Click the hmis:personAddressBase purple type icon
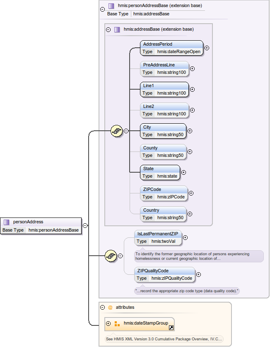270x347 pixels. pyautogui.click(x=111, y=6)
